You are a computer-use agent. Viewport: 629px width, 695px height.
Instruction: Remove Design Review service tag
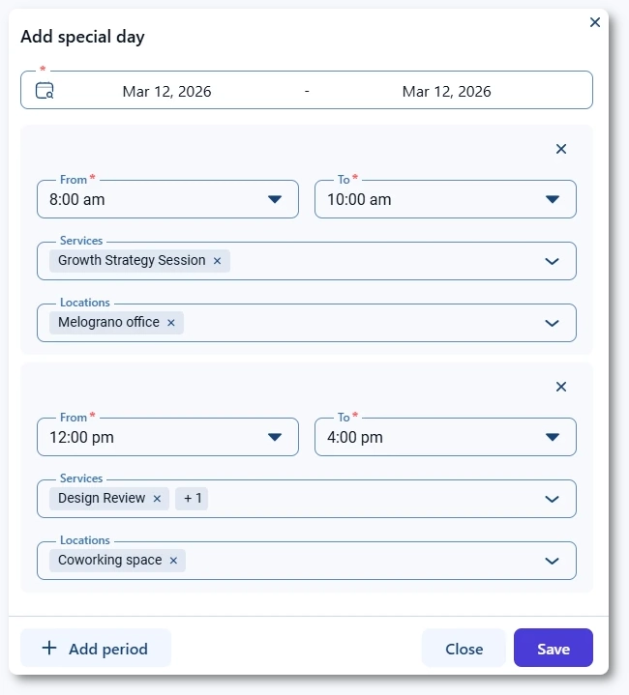pyautogui.click(x=157, y=499)
